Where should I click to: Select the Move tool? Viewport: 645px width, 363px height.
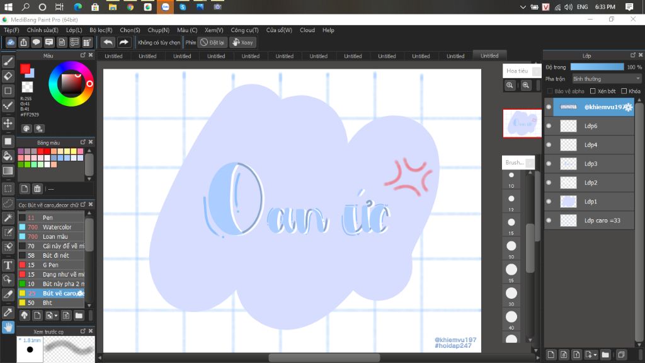point(8,123)
